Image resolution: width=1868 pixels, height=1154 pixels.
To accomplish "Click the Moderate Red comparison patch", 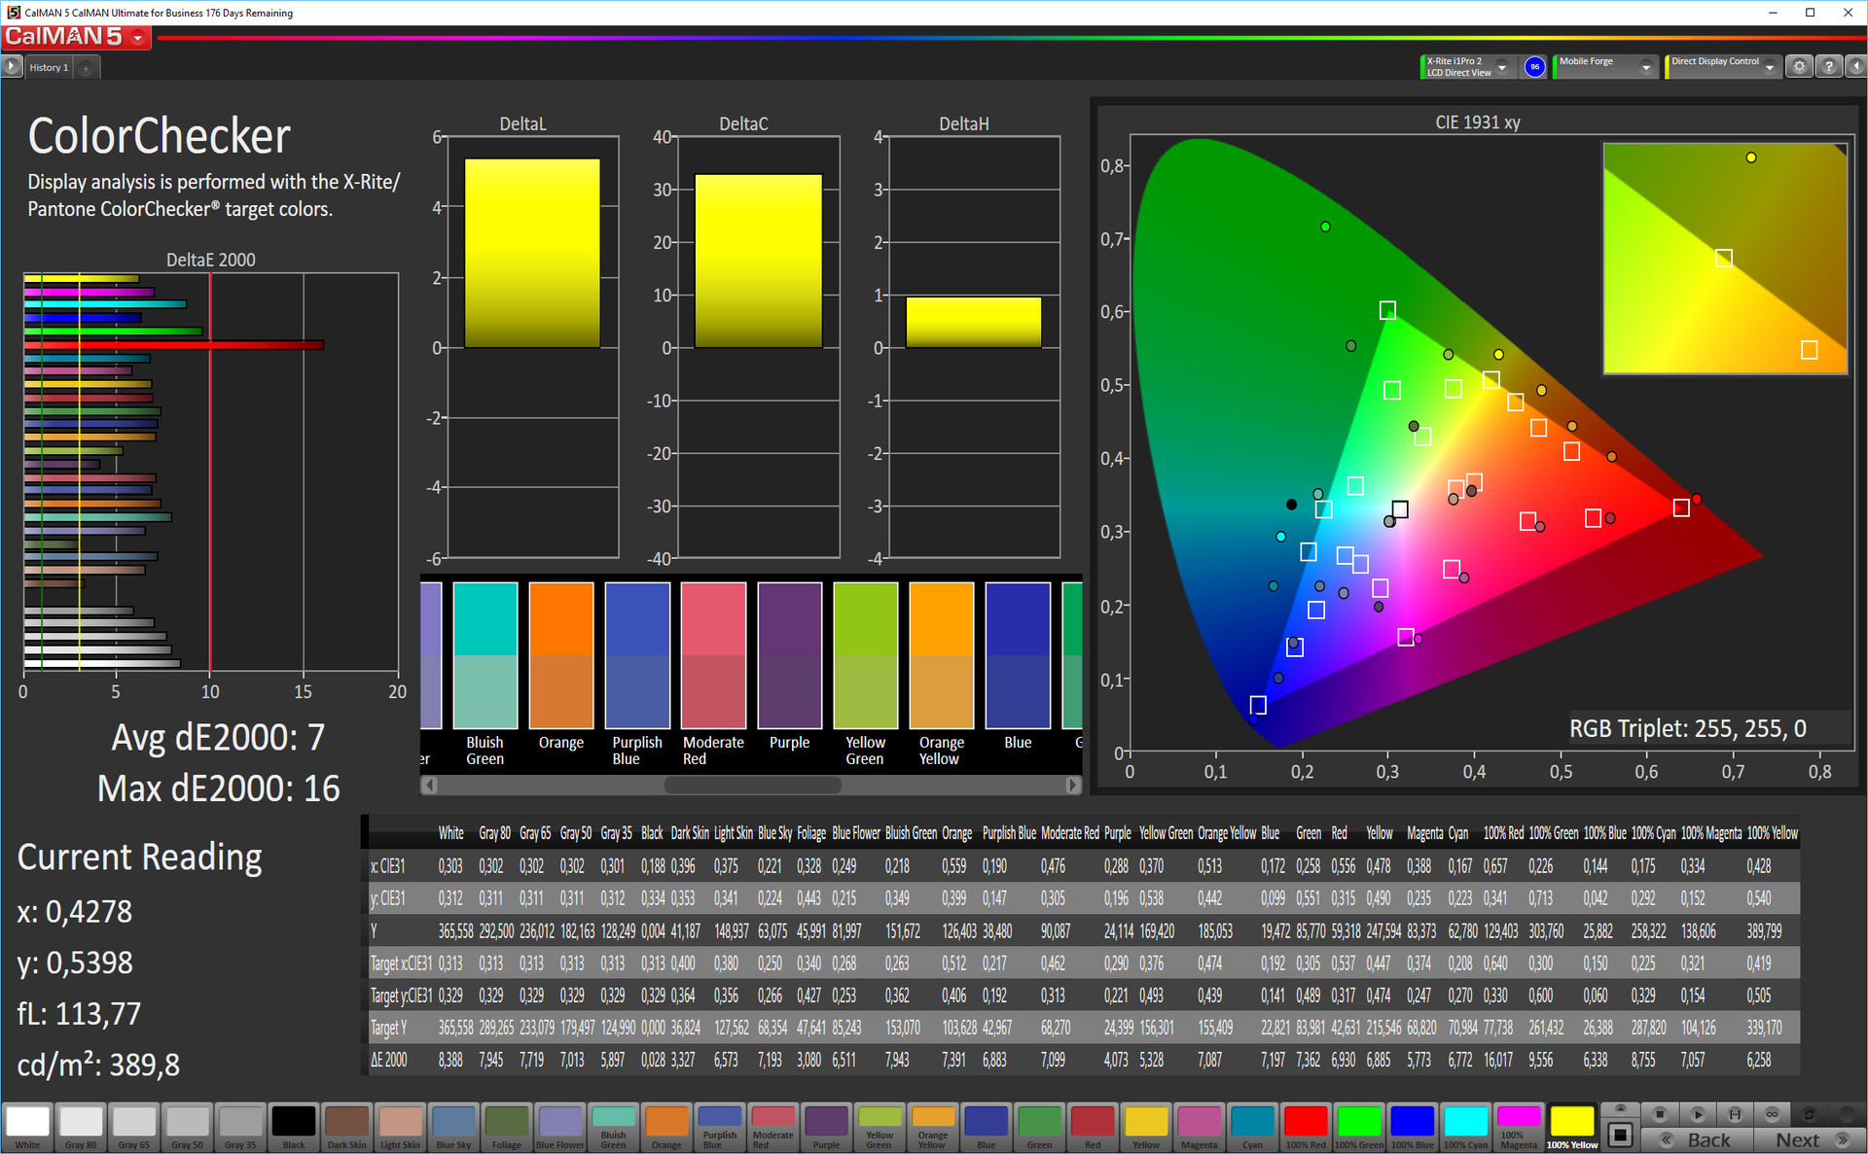I will click(x=713, y=655).
